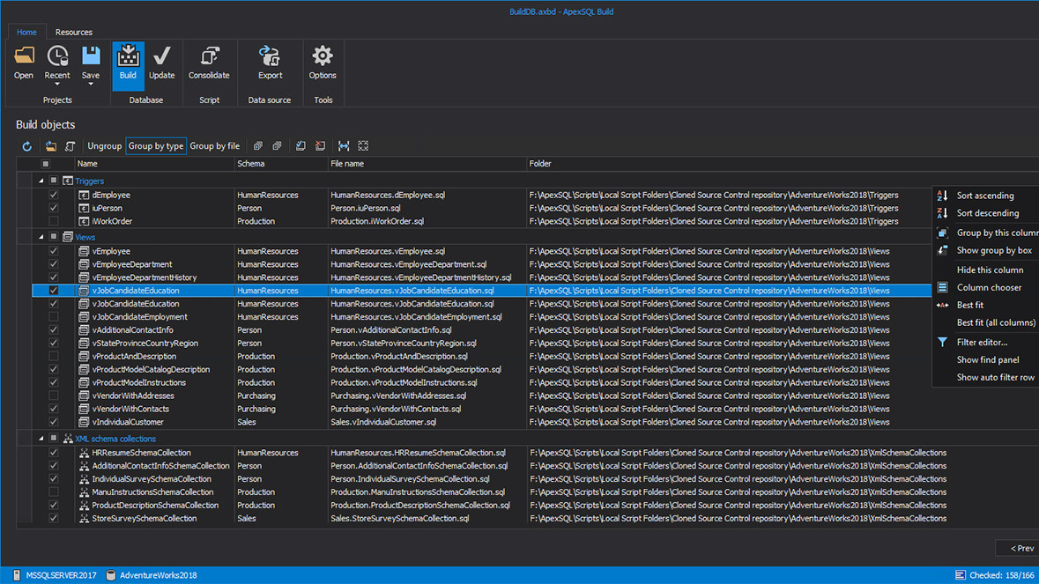This screenshot has width=1039, height=584.
Task: Click the Export data source icon
Action: pyautogui.click(x=270, y=56)
